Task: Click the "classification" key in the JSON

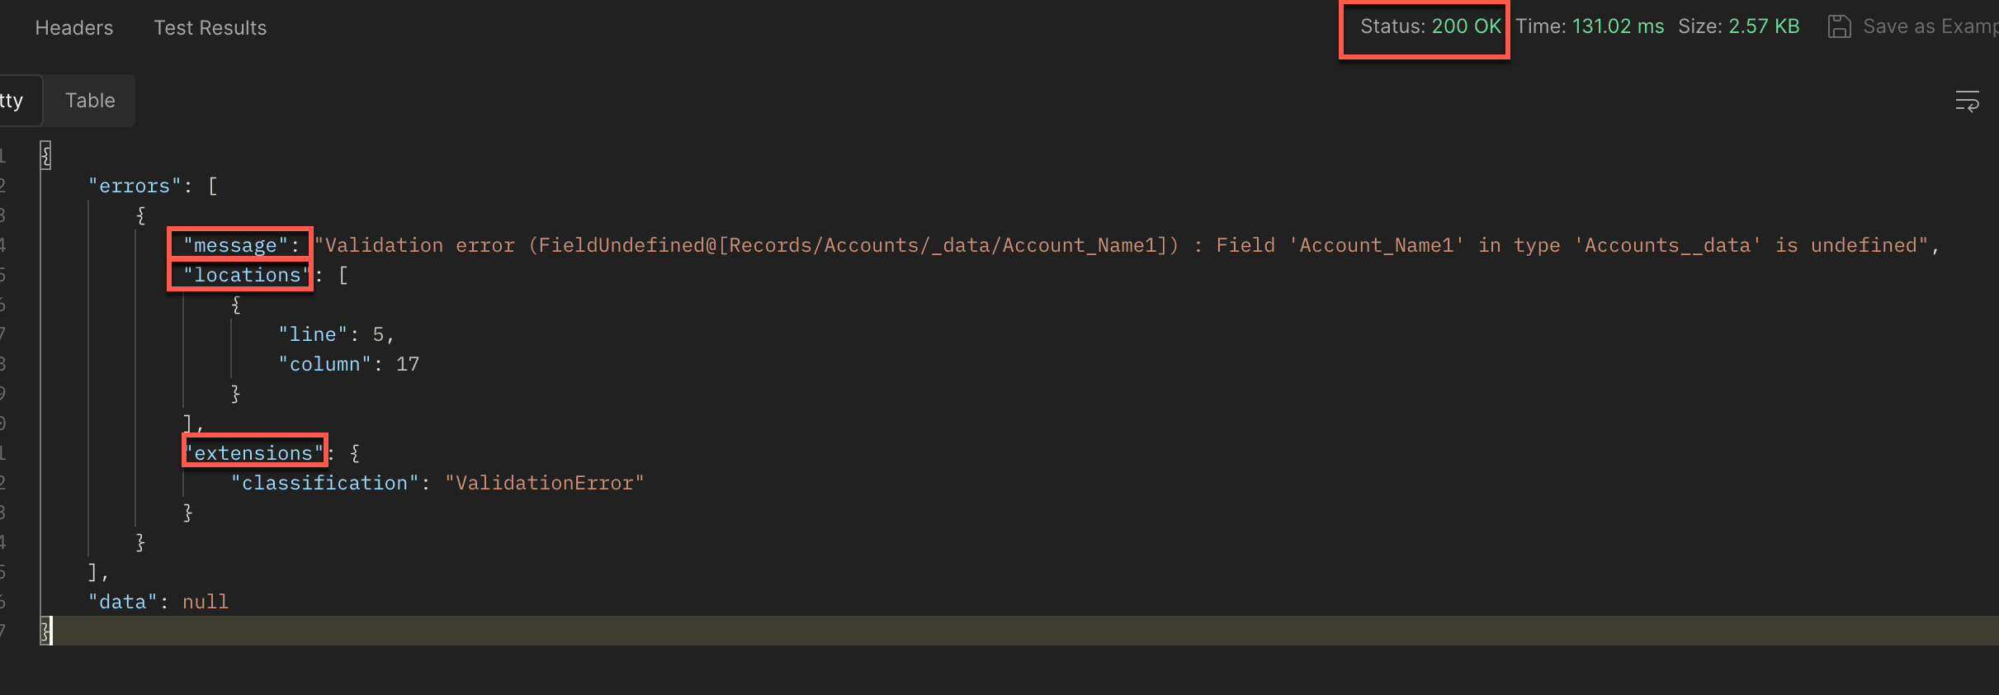Action: (x=324, y=483)
